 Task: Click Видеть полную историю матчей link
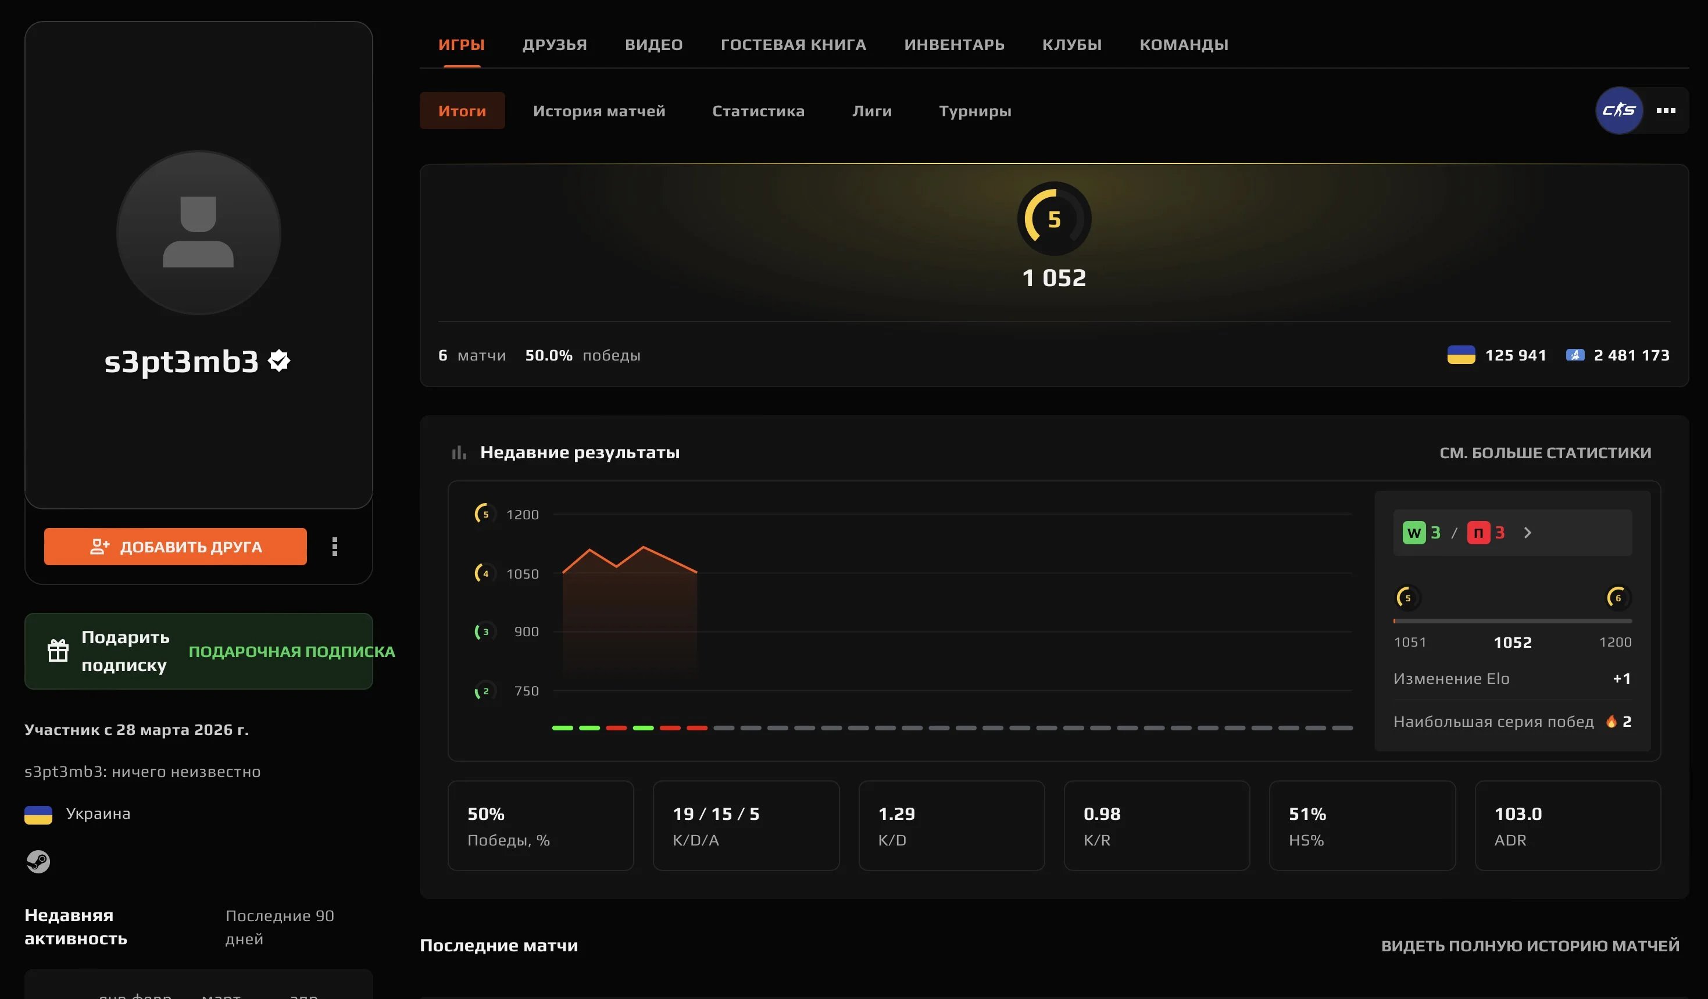coord(1530,946)
